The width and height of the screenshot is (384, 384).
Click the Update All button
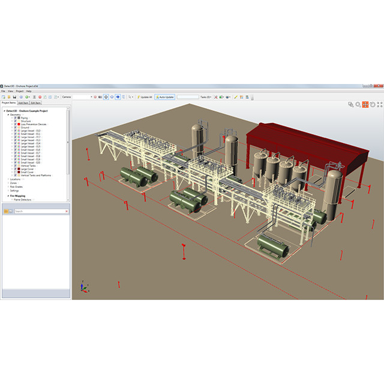point(145,97)
